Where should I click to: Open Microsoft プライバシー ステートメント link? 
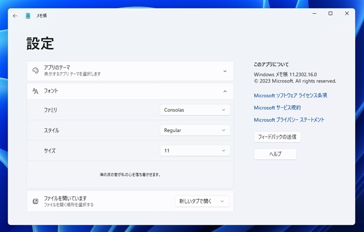coord(289,119)
